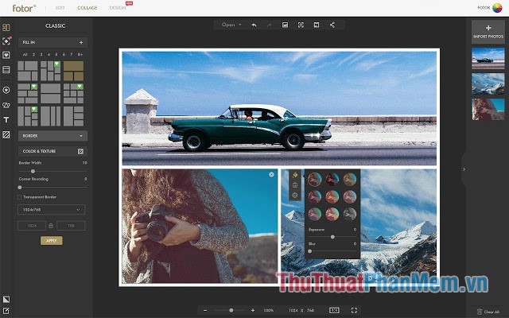
Task: Click the compare icon in top toolbar
Action: point(317,25)
